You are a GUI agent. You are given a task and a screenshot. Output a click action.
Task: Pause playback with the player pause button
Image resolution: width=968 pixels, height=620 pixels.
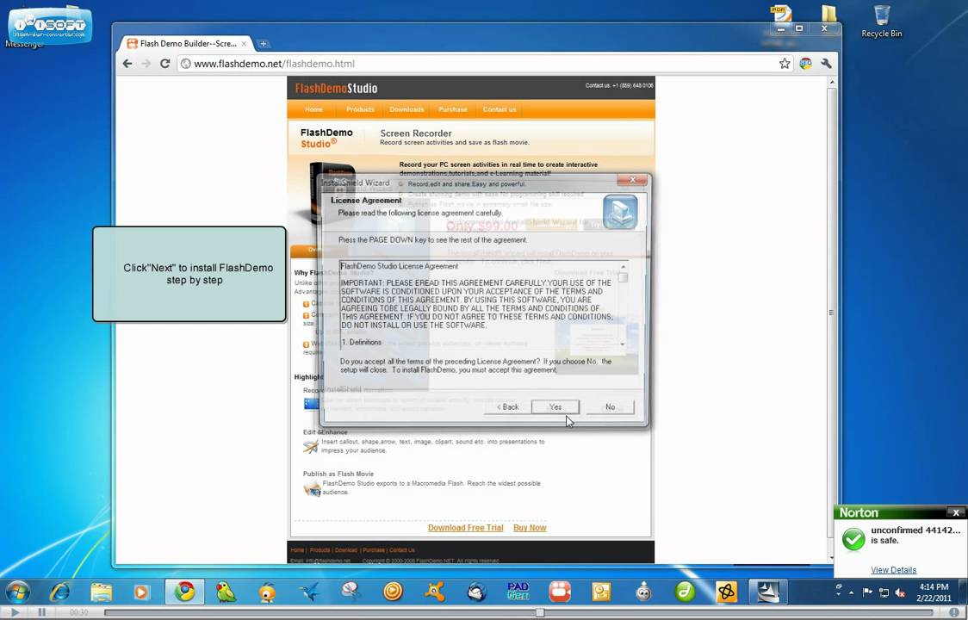(x=41, y=612)
